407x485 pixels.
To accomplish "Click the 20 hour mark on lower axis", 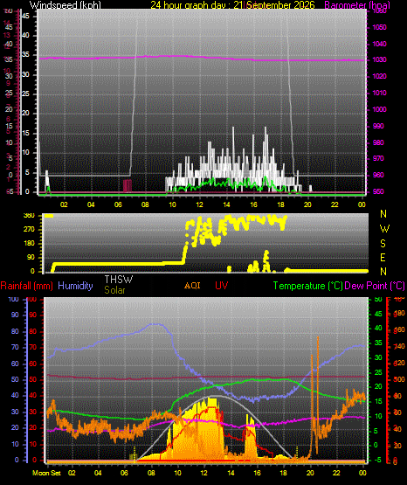I will tap(310, 473).
